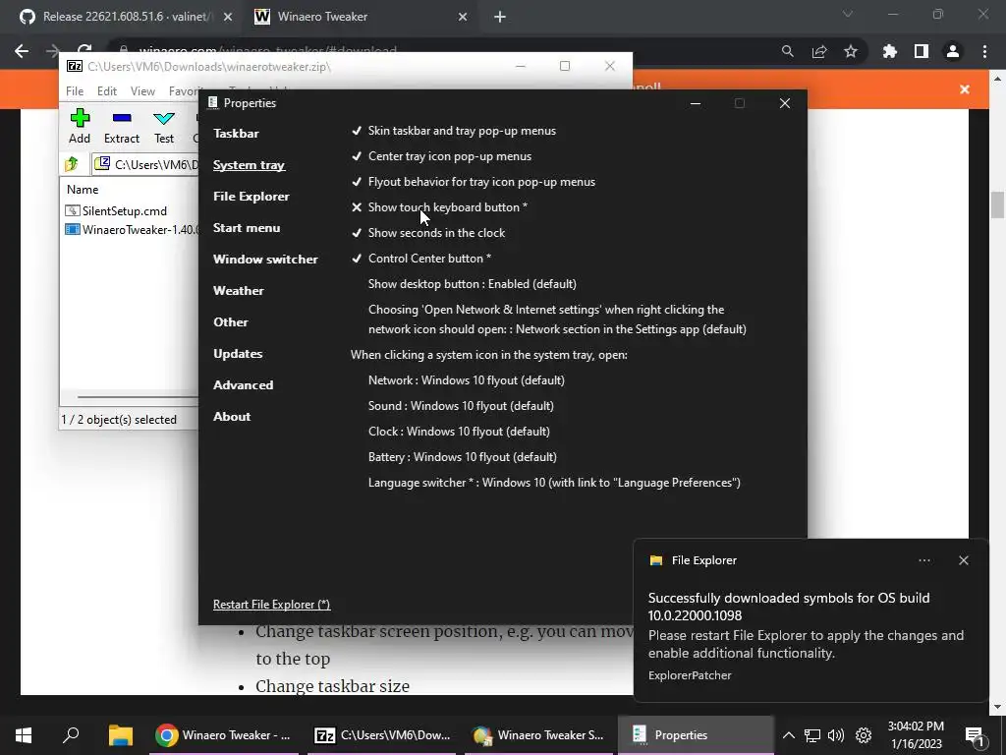Open Start menu section in Properties
Screen dimensions: 1006x755
247,228
